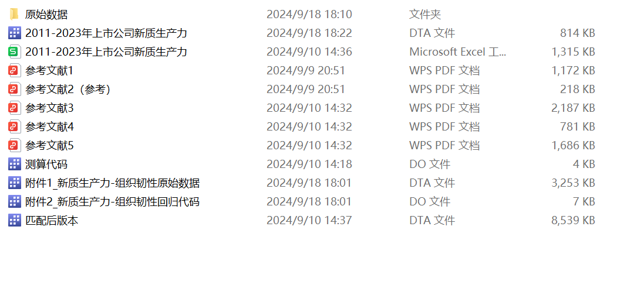Click the file name 附件2_新质生产力-组织韧性回归代码
Viewport: 634px width, 295px height.
pos(112,202)
